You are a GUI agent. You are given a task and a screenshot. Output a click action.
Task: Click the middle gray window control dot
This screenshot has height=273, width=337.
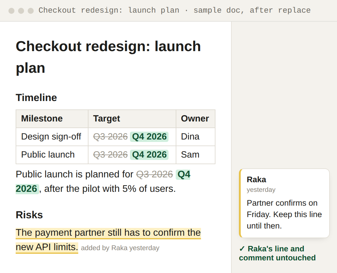pos(21,11)
